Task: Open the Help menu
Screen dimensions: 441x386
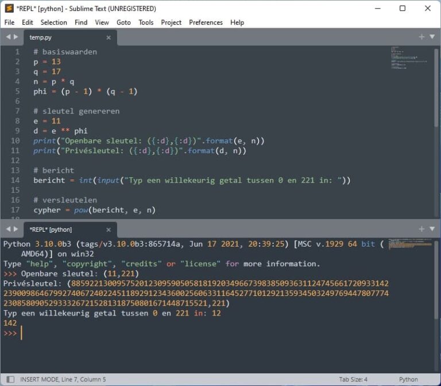Action: (x=237, y=22)
